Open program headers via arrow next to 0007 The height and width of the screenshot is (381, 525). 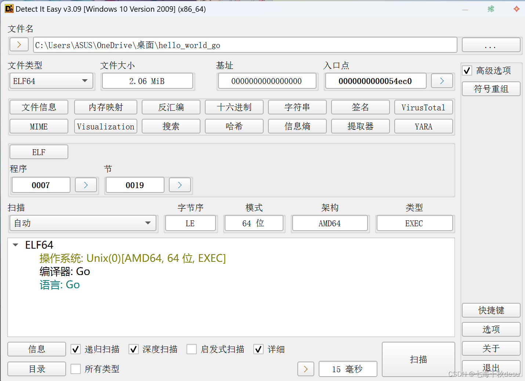tap(86, 185)
